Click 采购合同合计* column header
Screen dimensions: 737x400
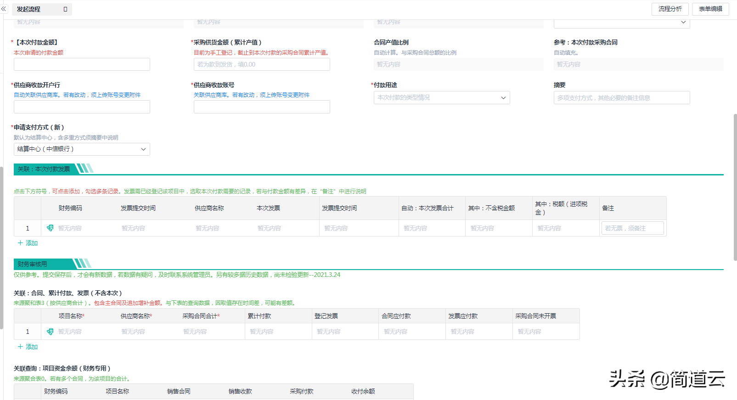(x=201, y=316)
